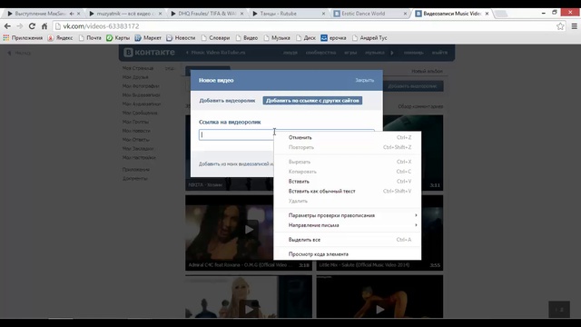
Task: Close the DHQ Fraules tab
Action: click(242, 14)
